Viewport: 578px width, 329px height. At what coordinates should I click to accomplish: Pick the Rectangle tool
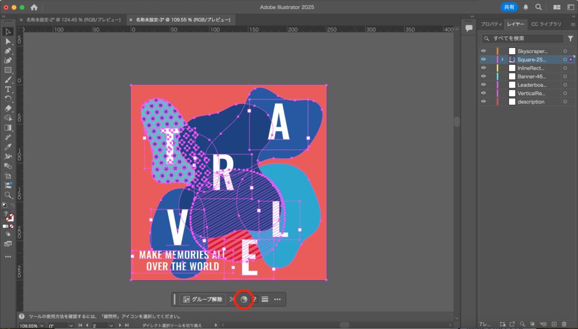click(x=8, y=70)
